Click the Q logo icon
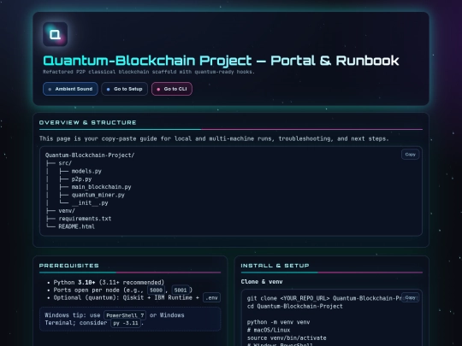 point(55,34)
